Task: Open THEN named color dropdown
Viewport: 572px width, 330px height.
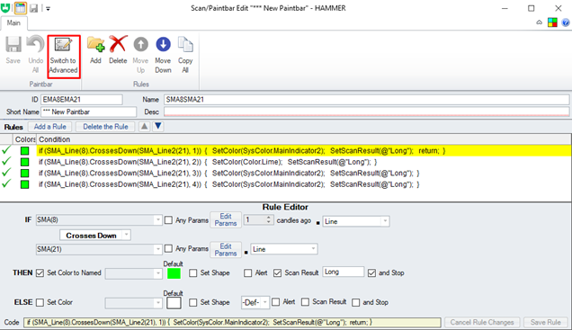Action: (158, 273)
